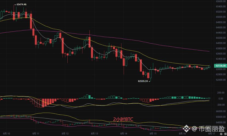Click the 64600.00 price axis label
Screen dimensions: 227x136
tap(221, 27)
